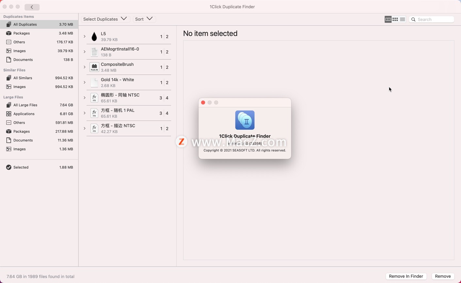Select Documents under Large Files
Screen dimensions: 461x283
pos(39,140)
